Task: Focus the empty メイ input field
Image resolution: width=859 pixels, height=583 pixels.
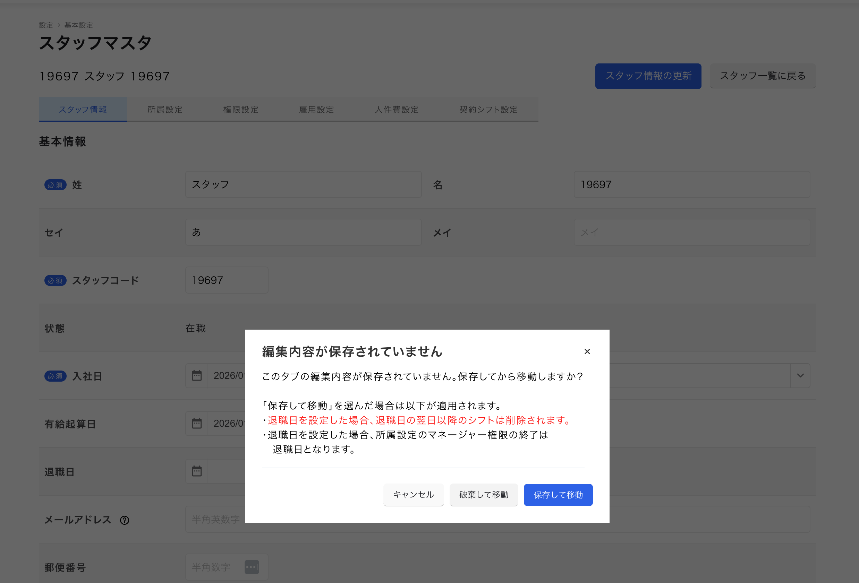Action: pos(691,232)
